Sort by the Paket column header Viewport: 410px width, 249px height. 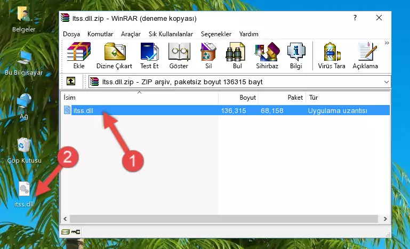click(282, 98)
